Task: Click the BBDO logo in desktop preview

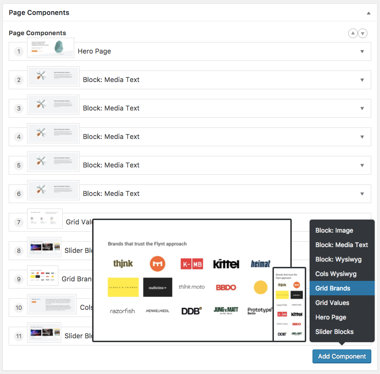Action: [226, 288]
